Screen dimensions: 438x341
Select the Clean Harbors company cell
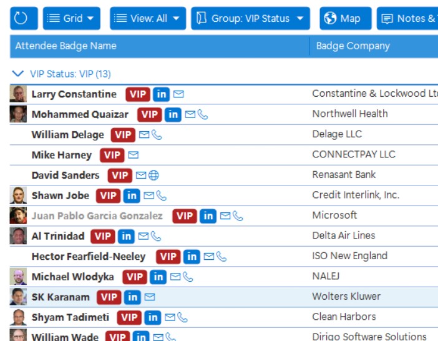click(344, 317)
